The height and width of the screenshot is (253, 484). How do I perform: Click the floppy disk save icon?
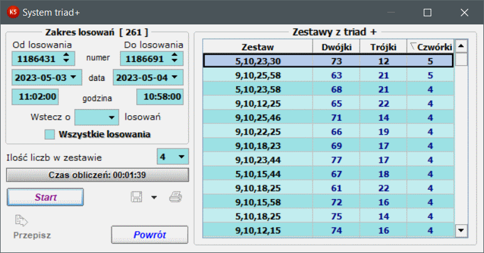(136, 197)
